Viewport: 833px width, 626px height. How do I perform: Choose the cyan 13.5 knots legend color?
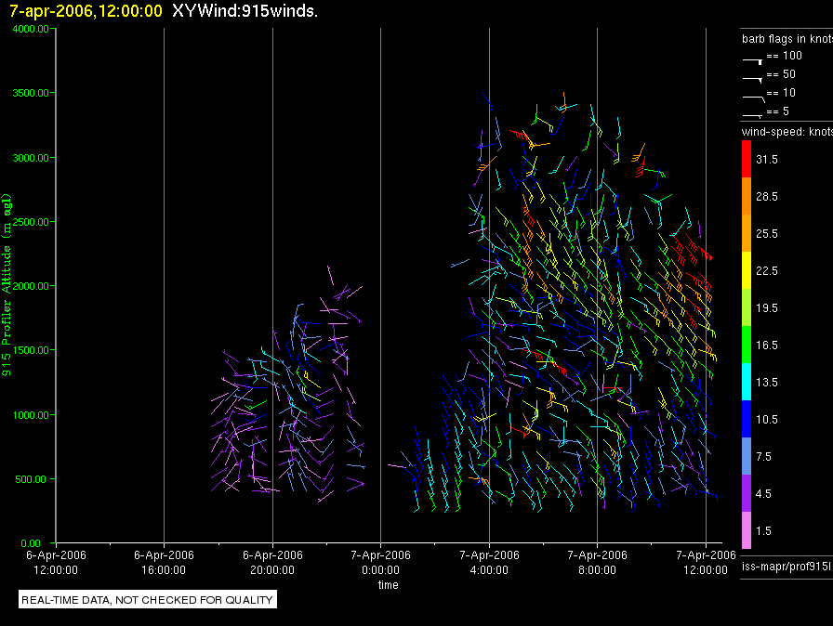pos(747,382)
